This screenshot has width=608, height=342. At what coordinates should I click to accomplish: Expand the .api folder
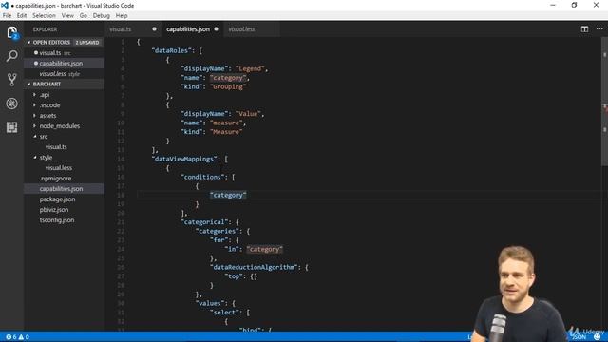[45, 95]
